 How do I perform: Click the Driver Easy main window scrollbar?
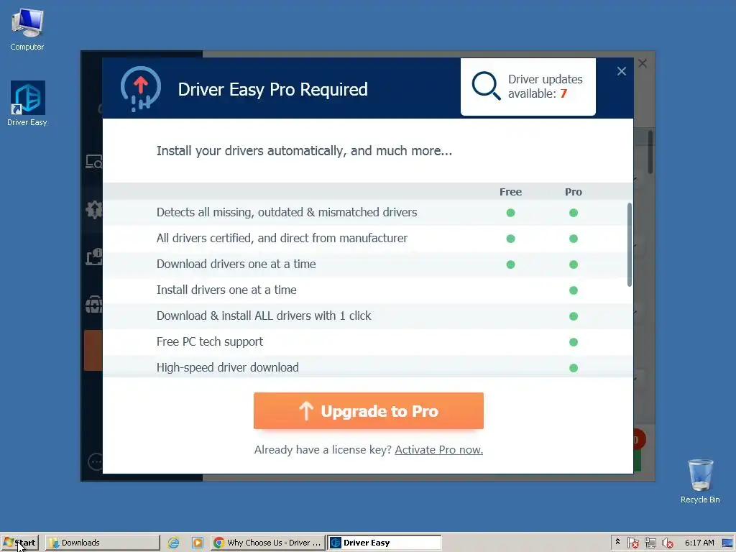(650, 152)
